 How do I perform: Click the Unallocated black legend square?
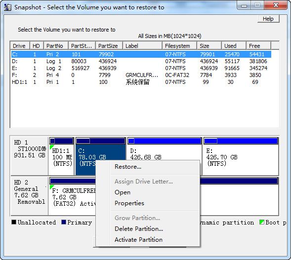point(14,222)
